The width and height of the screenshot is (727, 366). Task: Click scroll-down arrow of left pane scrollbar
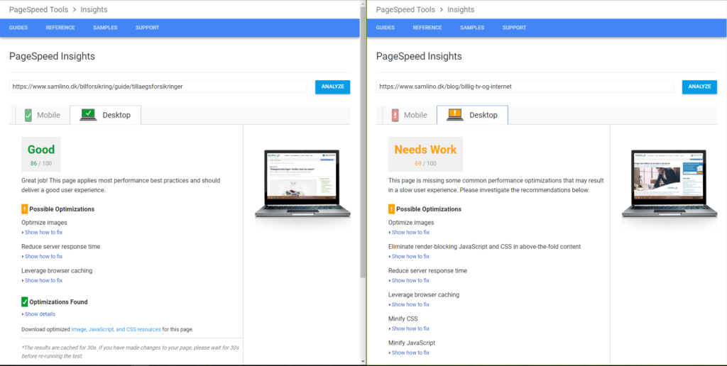click(363, 361)
